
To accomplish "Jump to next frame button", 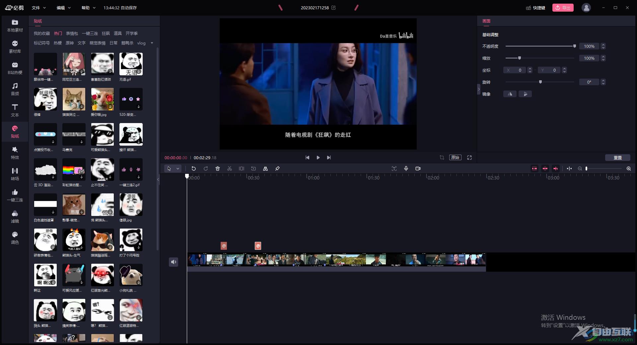I will (329, 158).
